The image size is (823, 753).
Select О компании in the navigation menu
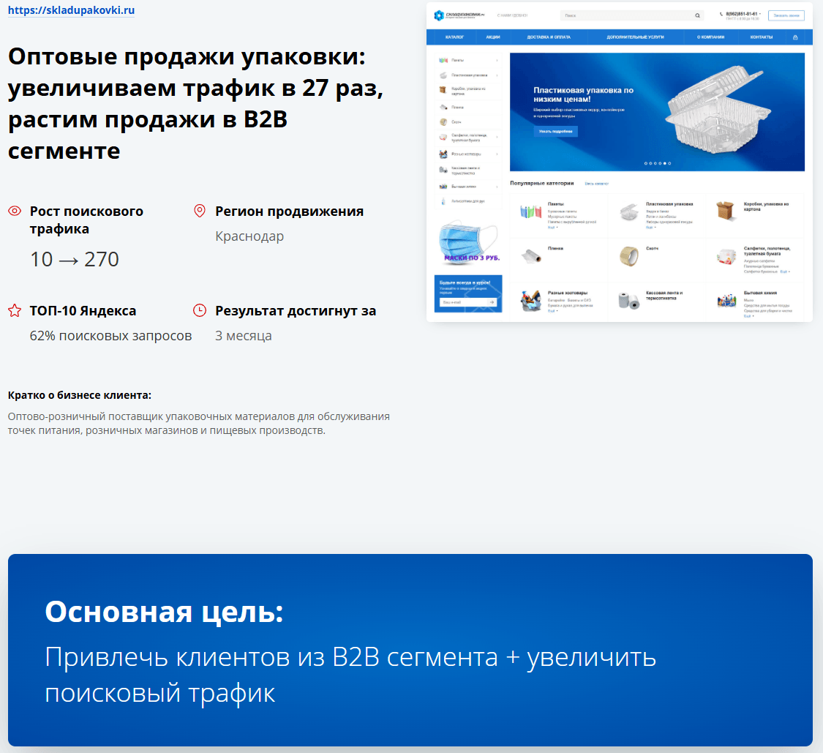click(711, 37)
